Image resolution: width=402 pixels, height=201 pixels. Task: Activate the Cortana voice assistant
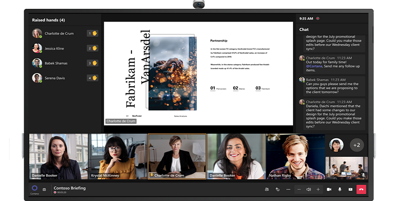35,188
